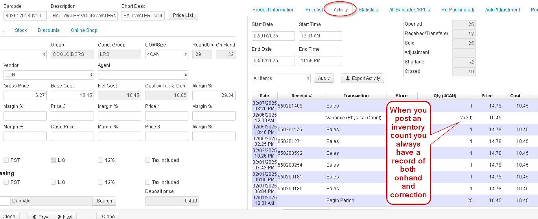Click the Start Date field
The height and width of the screenshot is (219, 538).
(273, 36)
